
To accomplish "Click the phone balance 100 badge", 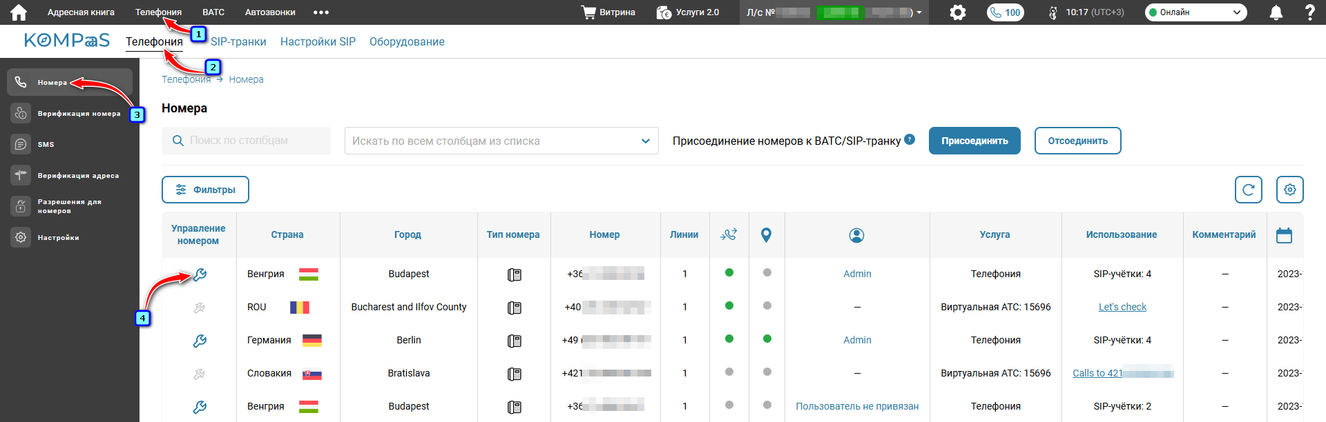I will pos(1006,12).
